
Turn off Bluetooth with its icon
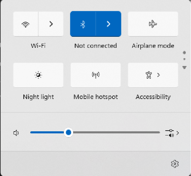coord(83,24)
